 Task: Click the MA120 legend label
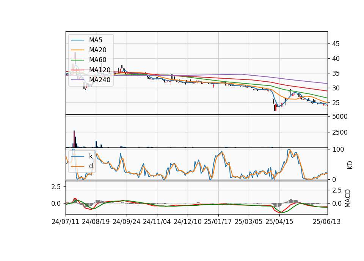(100, 70)
